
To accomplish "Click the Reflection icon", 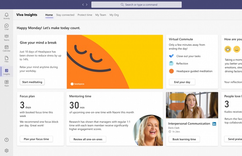I will (171, 63).
